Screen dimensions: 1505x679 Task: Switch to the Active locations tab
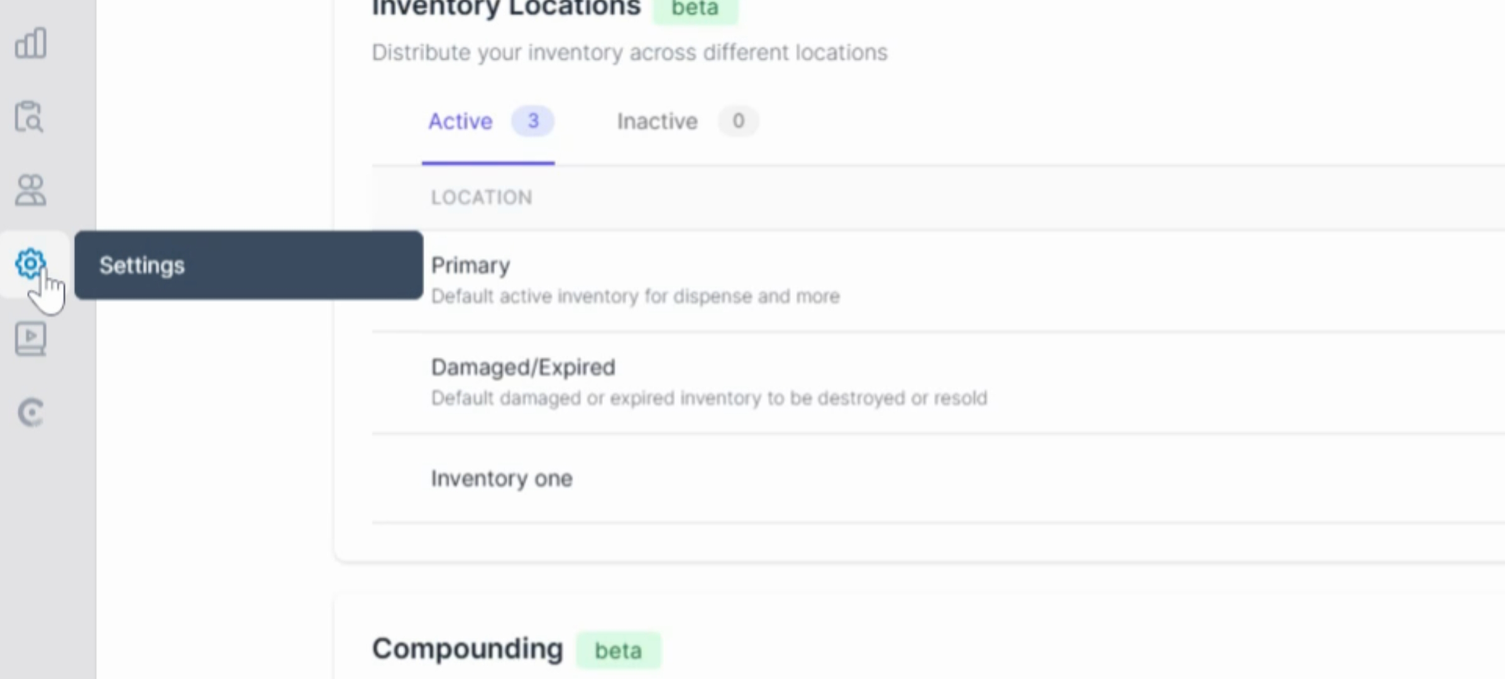460,121
